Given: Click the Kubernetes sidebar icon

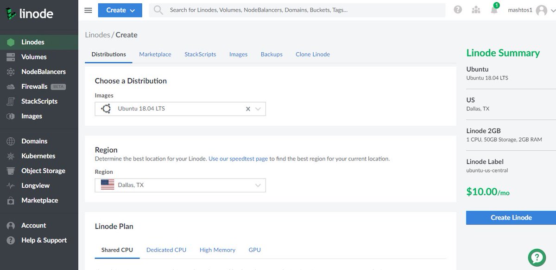Looking at the screenshot, I should (11, 156).
